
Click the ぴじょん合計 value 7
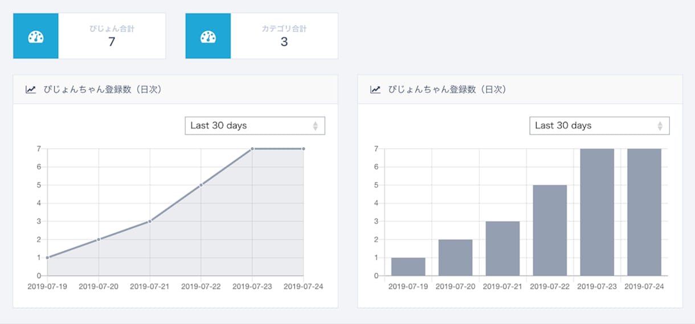pyautogui.click(x=112, y=42)
